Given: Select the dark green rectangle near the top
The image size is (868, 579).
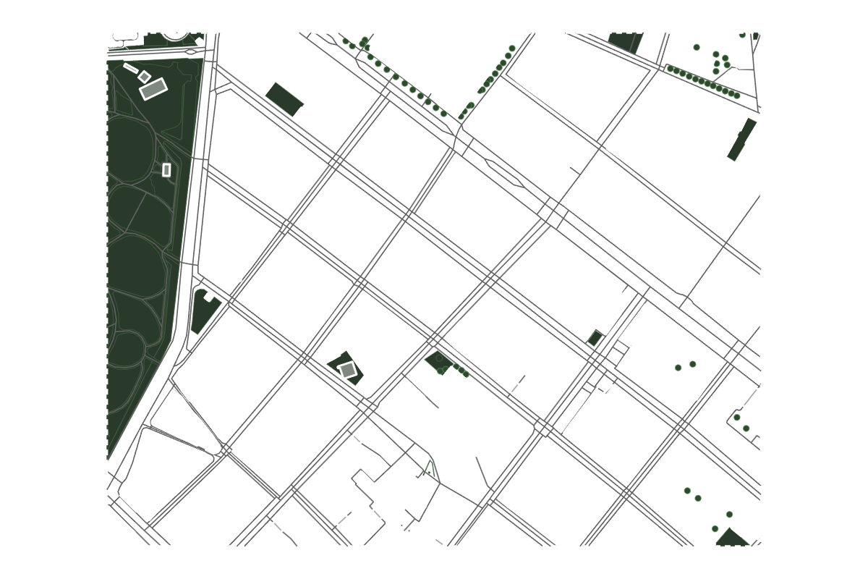Looking at the screenshot, I should click(x=284, y=99).
